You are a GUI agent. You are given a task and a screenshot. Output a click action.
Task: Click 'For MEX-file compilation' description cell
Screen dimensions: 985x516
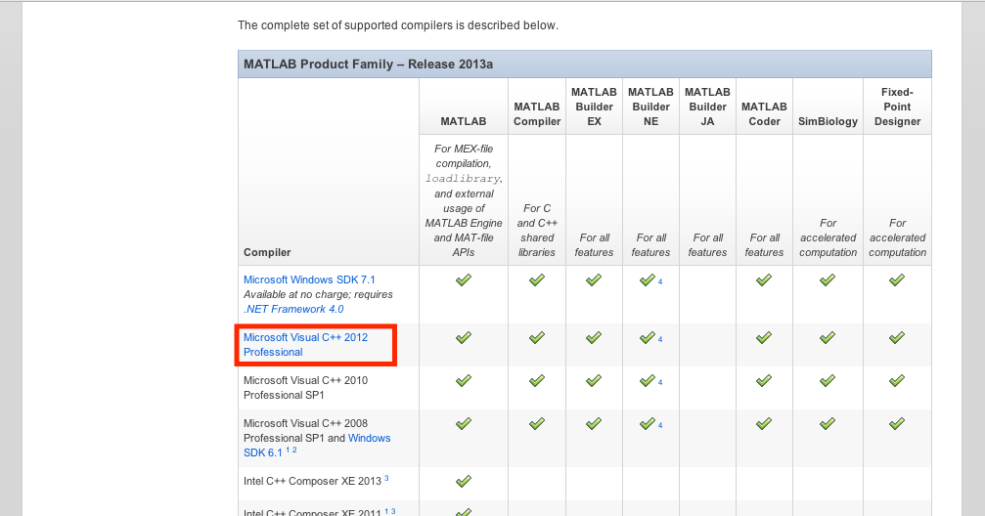(464, 201)
